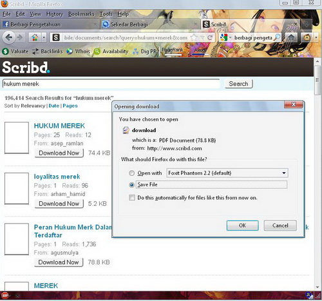The width and height of the screenshot is (322, 301).
Task: Click thumbnail of HUKUM MEREK document
Action: point(17,138)
